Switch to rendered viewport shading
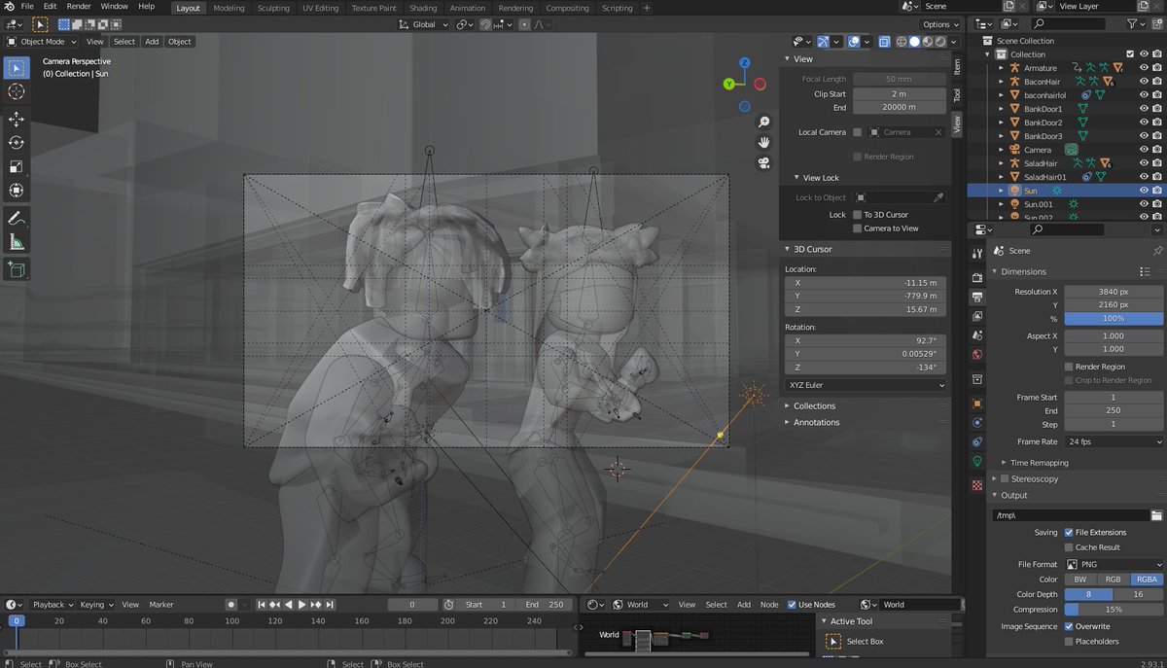 point(939,42)
